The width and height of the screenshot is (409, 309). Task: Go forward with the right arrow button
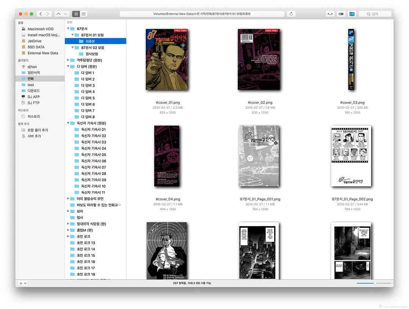(48, 14)
